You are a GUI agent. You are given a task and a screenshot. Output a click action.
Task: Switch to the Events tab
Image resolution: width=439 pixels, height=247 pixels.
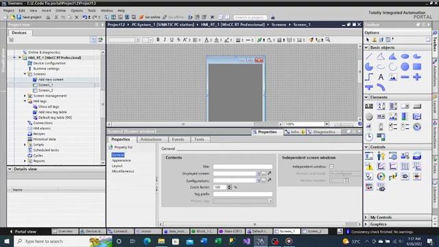pyautogui.click(x=178, y=139)
